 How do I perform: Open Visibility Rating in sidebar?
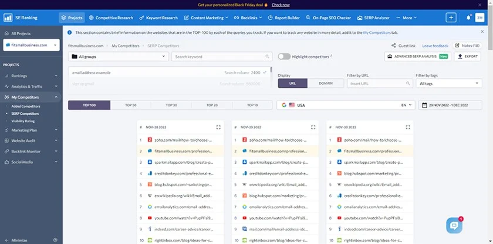(23, 121)
